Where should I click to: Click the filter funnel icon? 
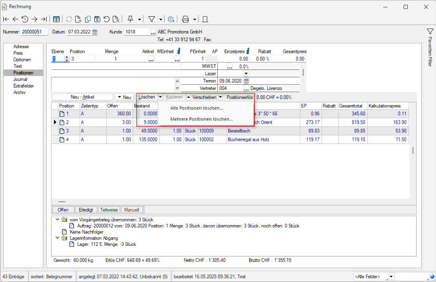(151, 19)
